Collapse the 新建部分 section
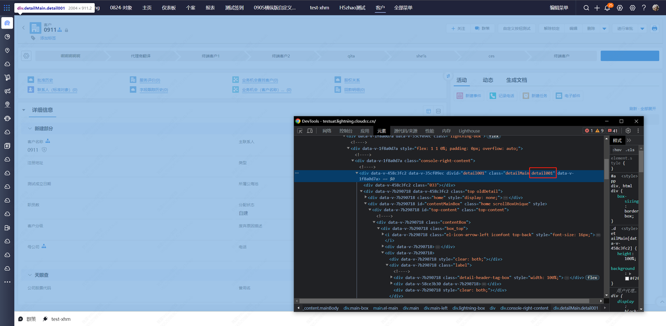Image resolution: width=666 pixels, height=326 pixels. tap(30, 128)
